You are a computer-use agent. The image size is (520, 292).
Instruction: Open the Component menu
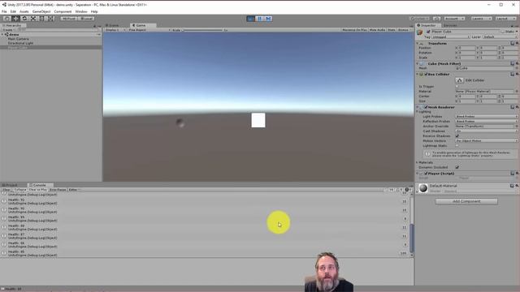click(63, 11)
